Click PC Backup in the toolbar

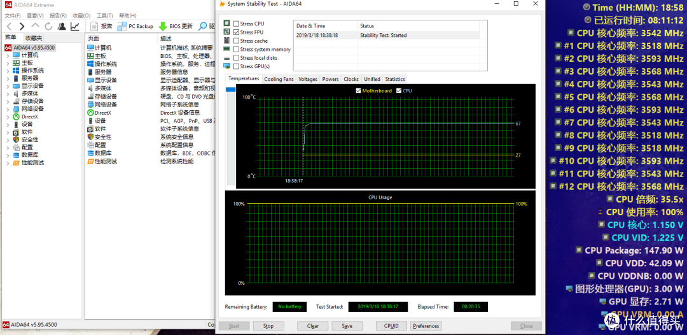click(x=135, y=26)
